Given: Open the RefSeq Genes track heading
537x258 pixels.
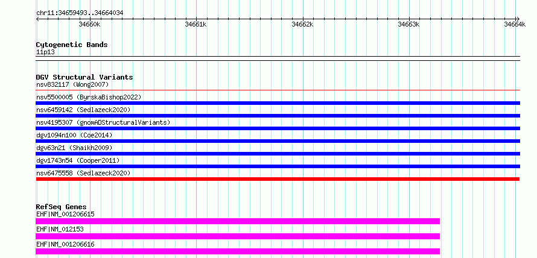Looking at the screenshot, I should point(61,207).
